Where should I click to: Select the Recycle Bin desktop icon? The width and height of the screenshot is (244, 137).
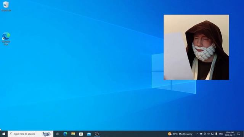6,6
